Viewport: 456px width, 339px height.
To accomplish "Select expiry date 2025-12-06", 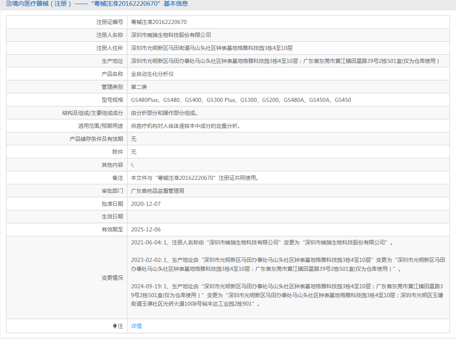I will 146,230.
